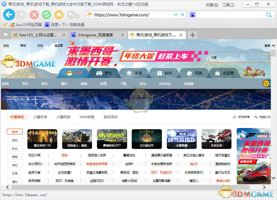Select the 首页 navigation tab
Screen dimensions: 277x200
(74, 73)
